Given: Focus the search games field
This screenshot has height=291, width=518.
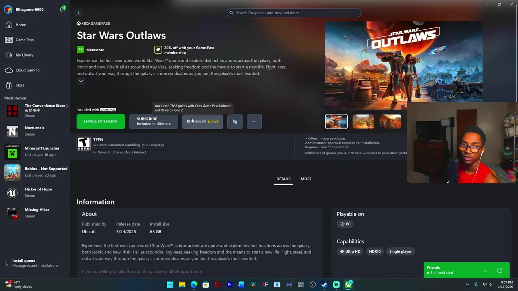Looking at the screenshot, I should coord(294,13).
